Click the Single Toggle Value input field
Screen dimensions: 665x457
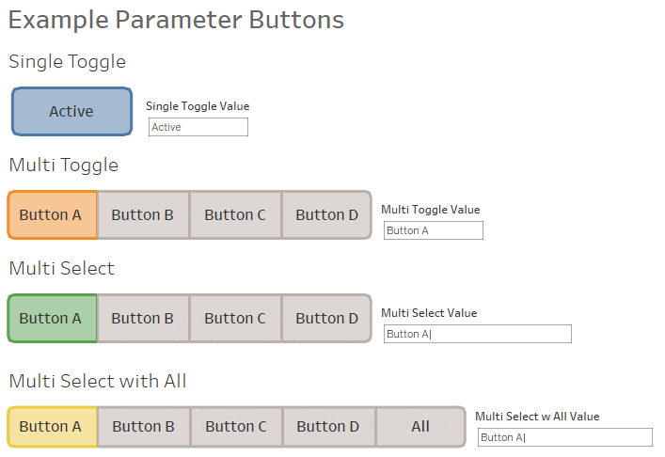tap(198, 127)
